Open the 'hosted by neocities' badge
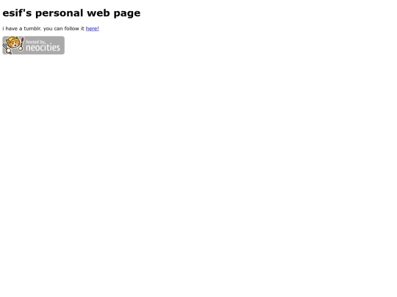The width and height of the screenshot is (397, 297). point(33,45)
